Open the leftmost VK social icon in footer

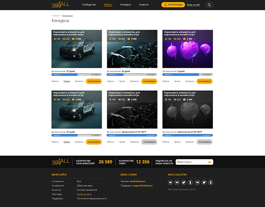coord(177,182)
